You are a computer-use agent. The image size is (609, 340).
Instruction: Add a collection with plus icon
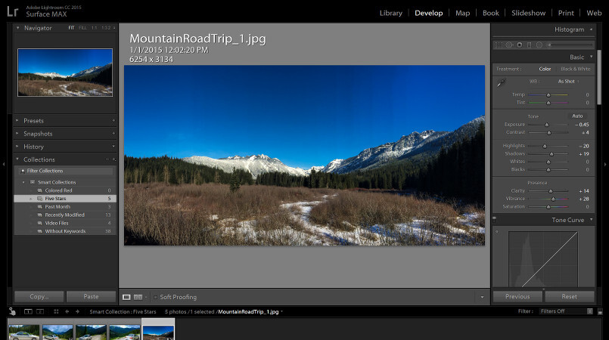tap(114, 159)
